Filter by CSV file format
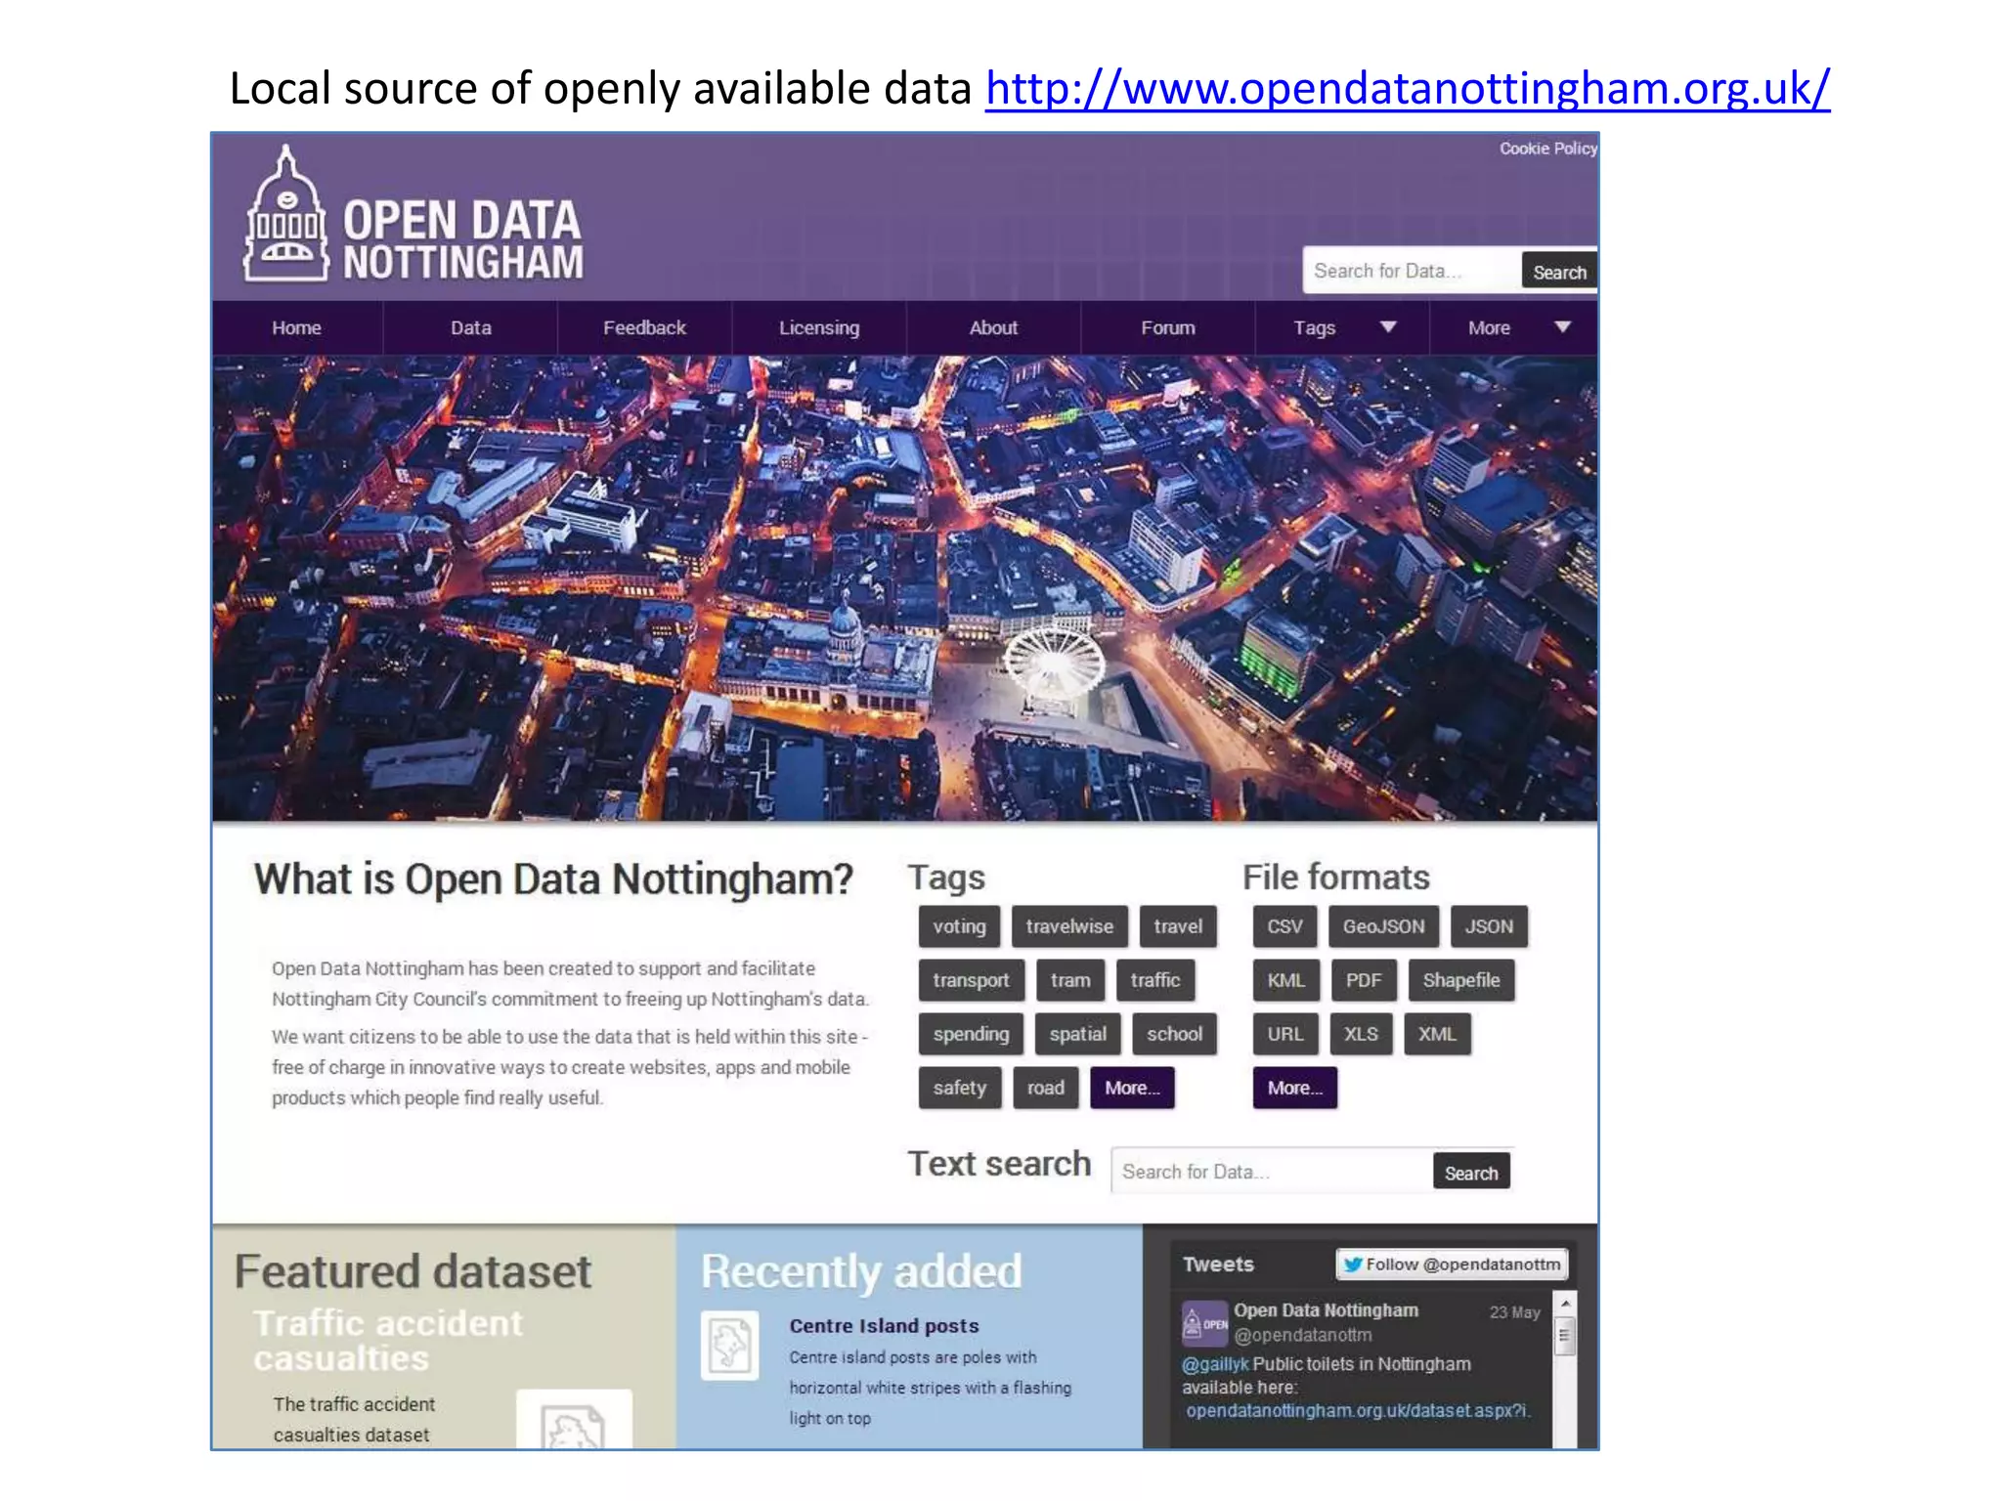 click(1284, 926)
